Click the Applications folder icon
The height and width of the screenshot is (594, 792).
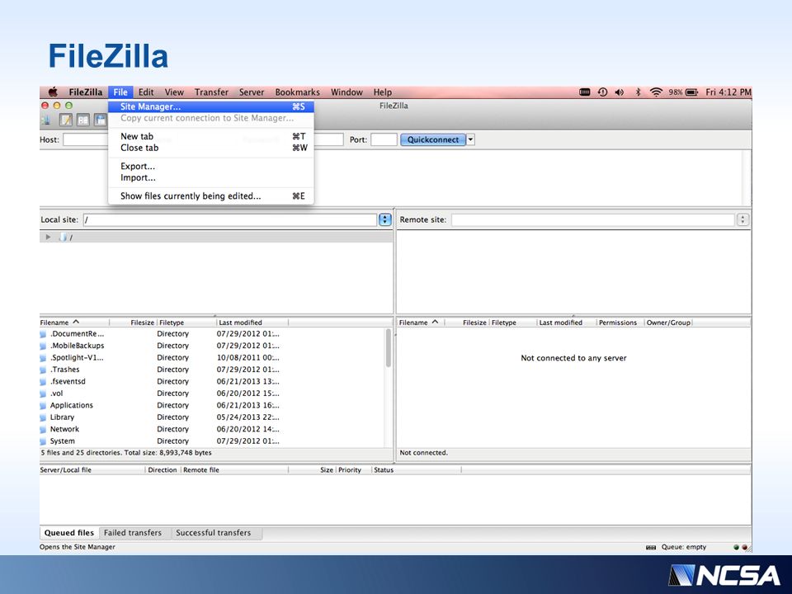43,406
